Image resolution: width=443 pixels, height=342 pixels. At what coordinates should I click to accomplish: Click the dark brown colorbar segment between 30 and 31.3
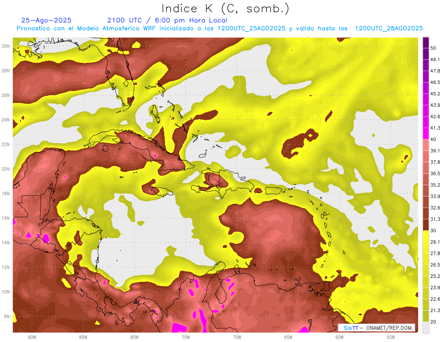click(426, 225)
